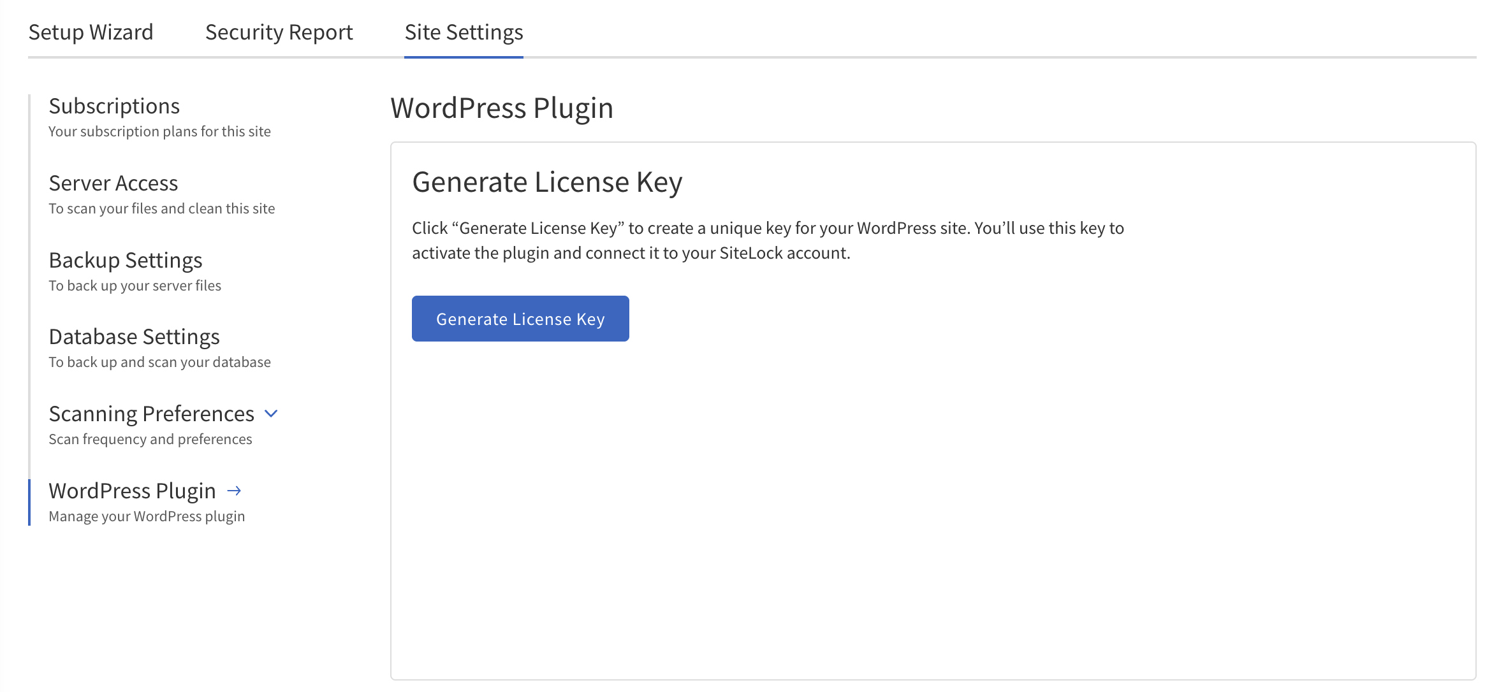This screenshot has width=1492, height=692.
Task: Open Server Access settings
Action: (x=113, y=183)
